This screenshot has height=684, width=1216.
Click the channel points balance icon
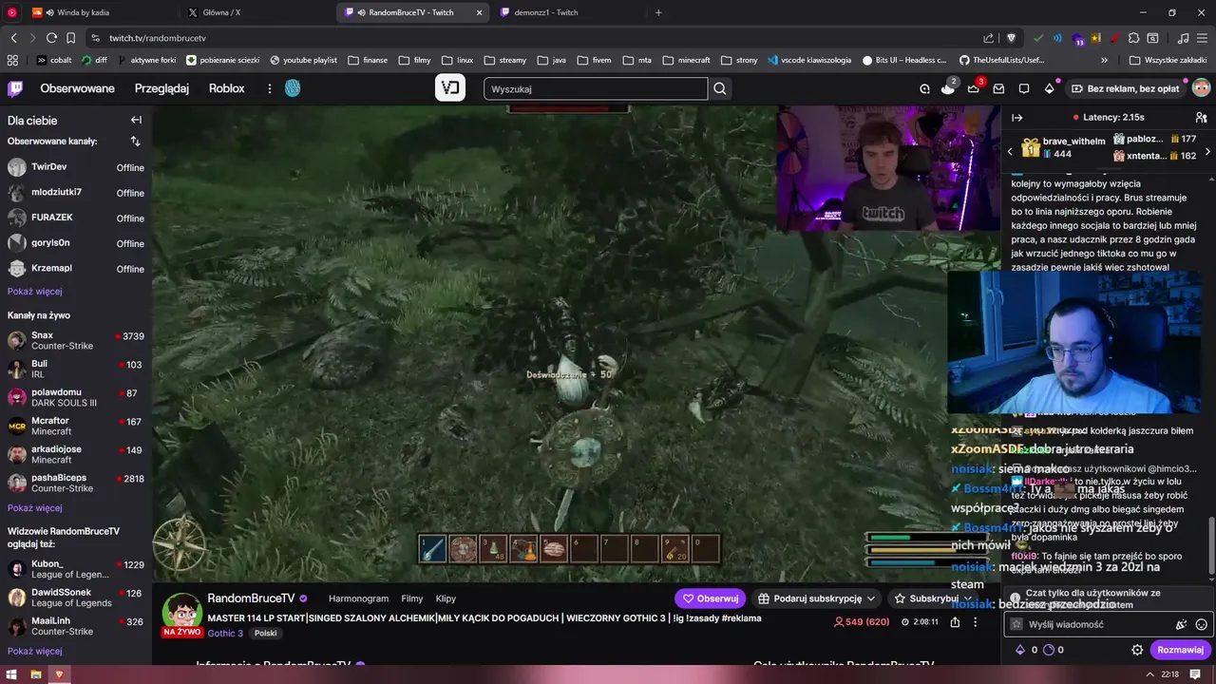(1049, 650)
